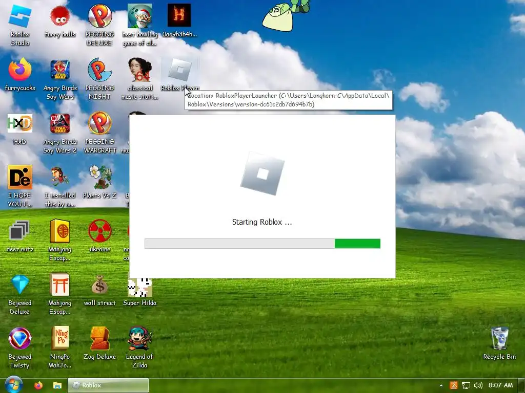Select the HxD desktop icon

[x=20, y=129]
